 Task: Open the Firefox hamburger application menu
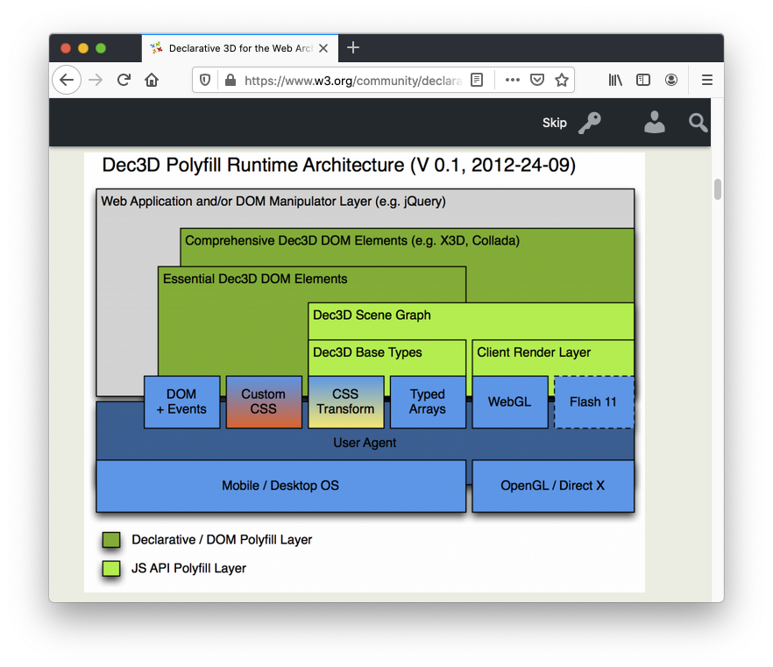706,80
